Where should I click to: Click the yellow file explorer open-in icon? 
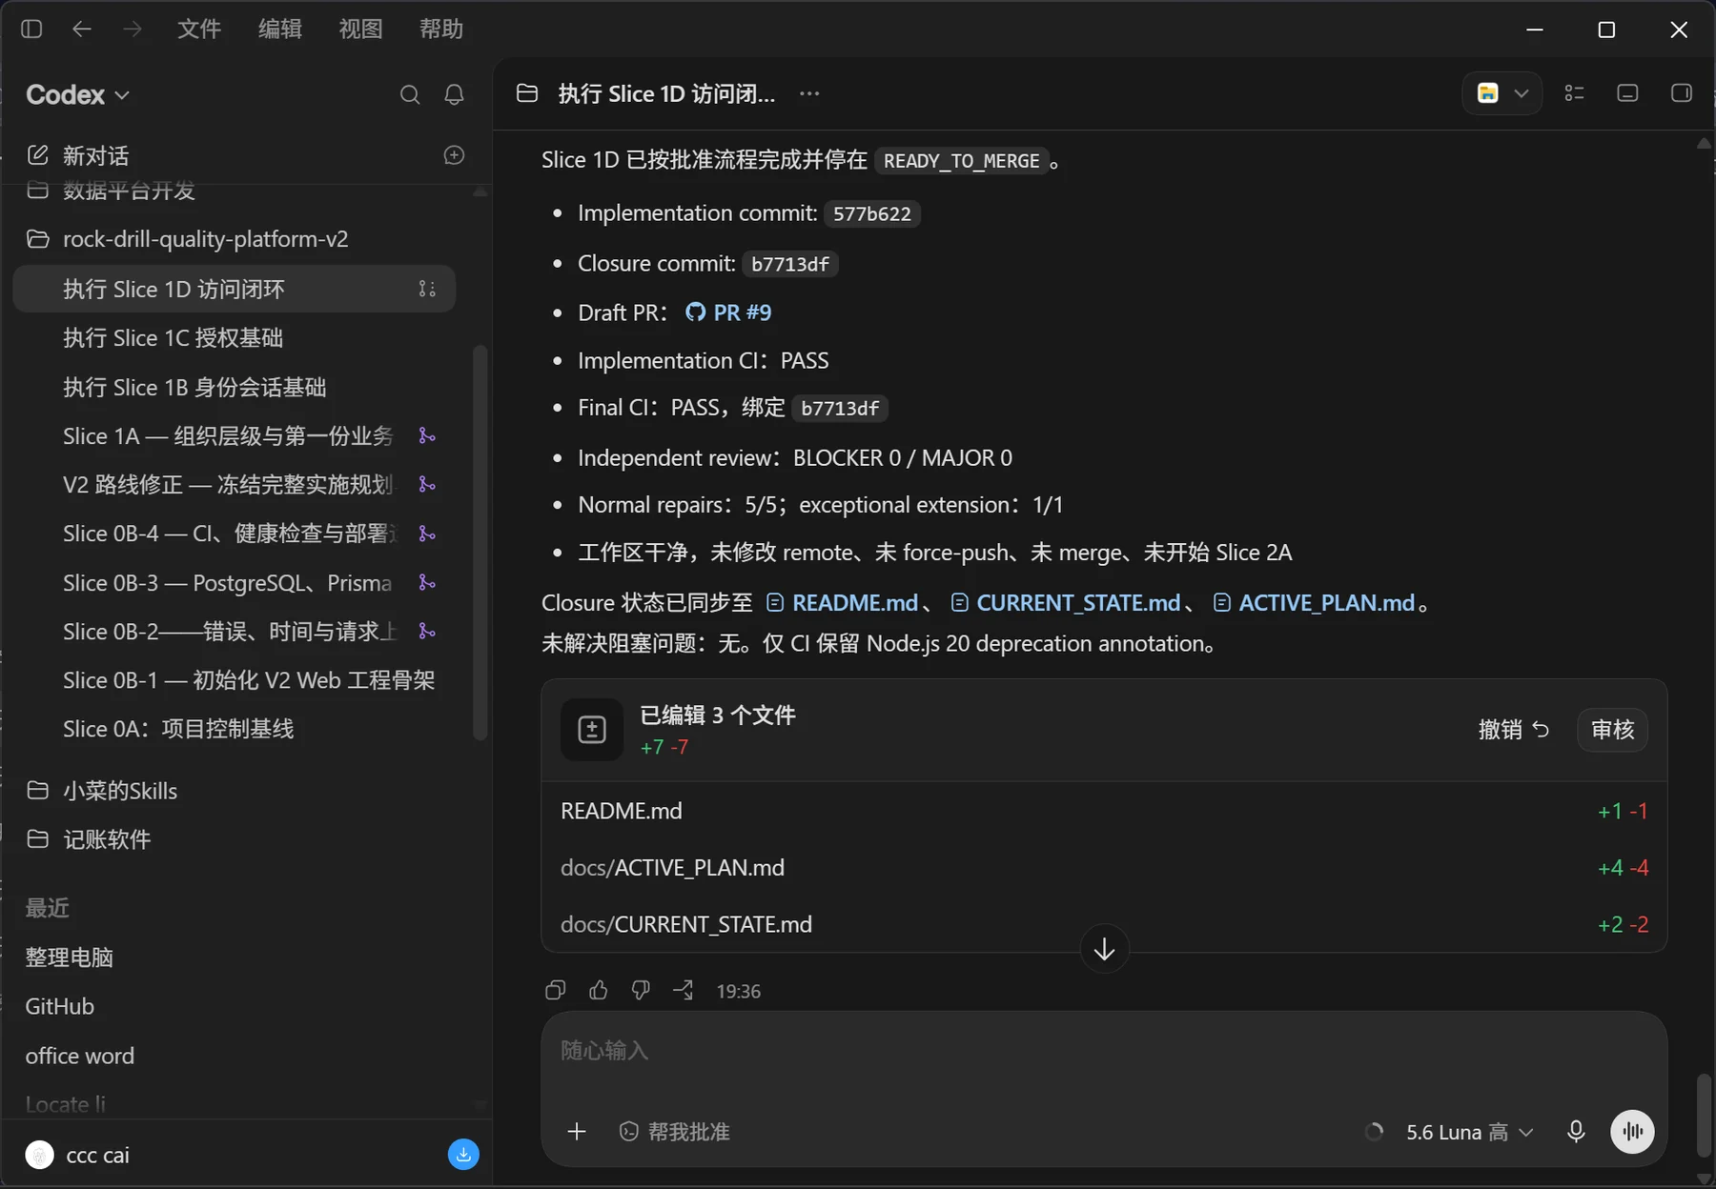click(1488, 93)
